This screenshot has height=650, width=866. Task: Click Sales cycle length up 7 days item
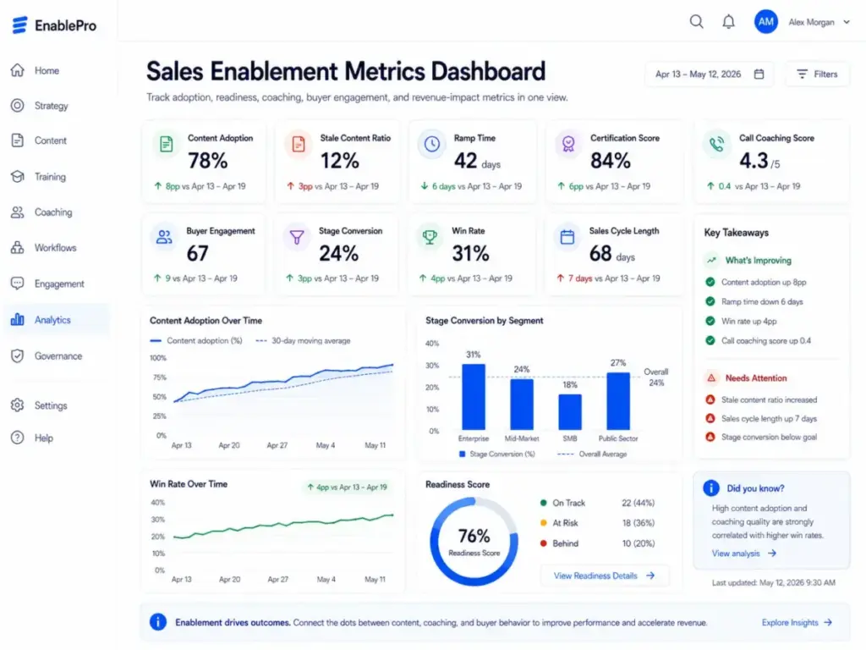pyautogui.click(x=761, y=418)
